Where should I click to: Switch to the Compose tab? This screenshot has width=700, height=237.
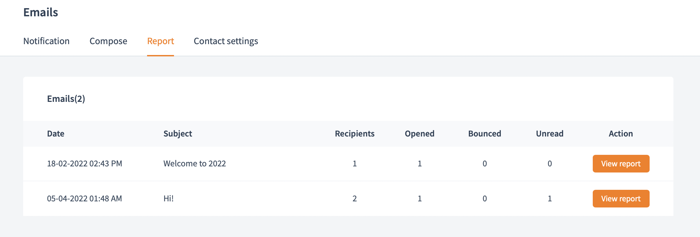(x=108, y=41)
